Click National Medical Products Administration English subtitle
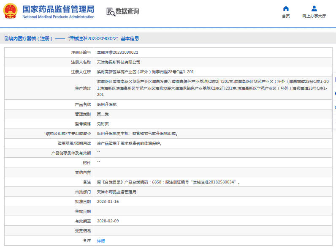Screen dimensions: 336x249 [x=58, y=17]
